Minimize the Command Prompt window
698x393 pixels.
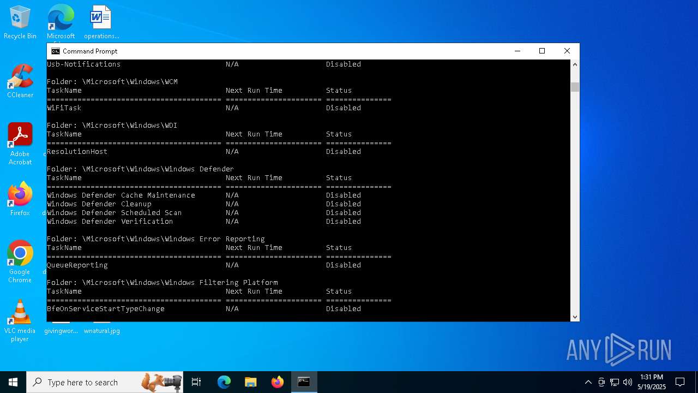[x=517, y=51]
